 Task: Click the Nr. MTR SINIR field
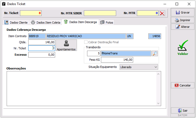coord(100,13)
